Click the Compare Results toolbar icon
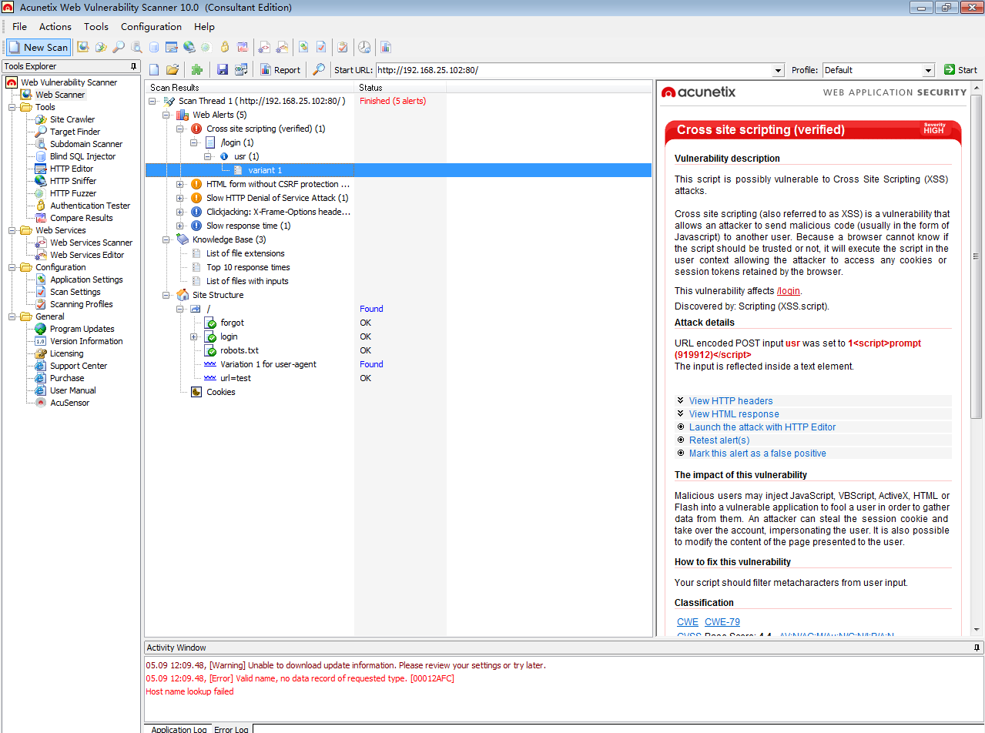This screenshot has width=985, height=733. pyautogui.click(x=243, y=47)
